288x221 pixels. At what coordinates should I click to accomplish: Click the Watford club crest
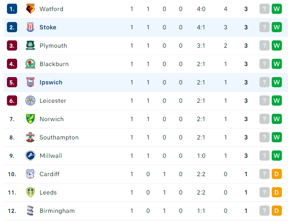pos(30,9)
